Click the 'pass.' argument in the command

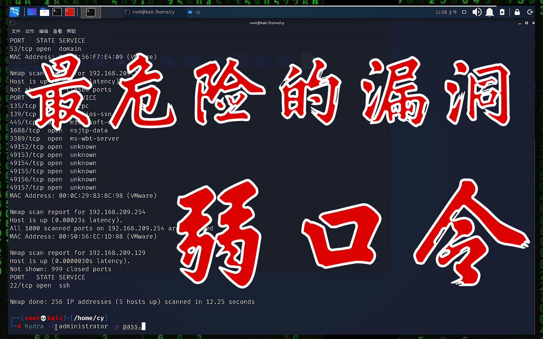[132, 326]
